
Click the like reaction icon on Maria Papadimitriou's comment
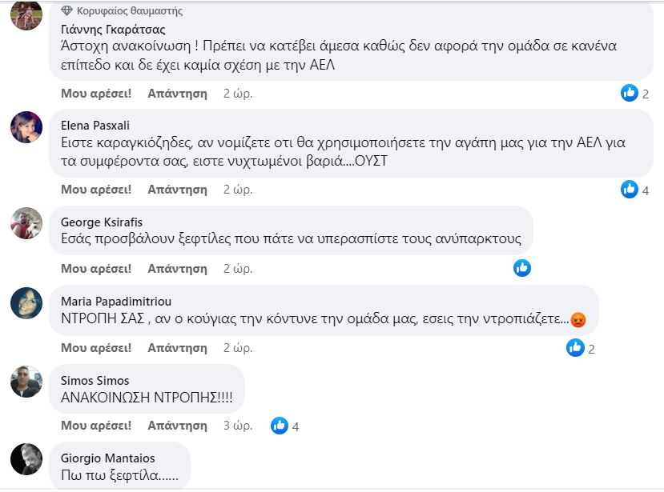coord(575,347)
